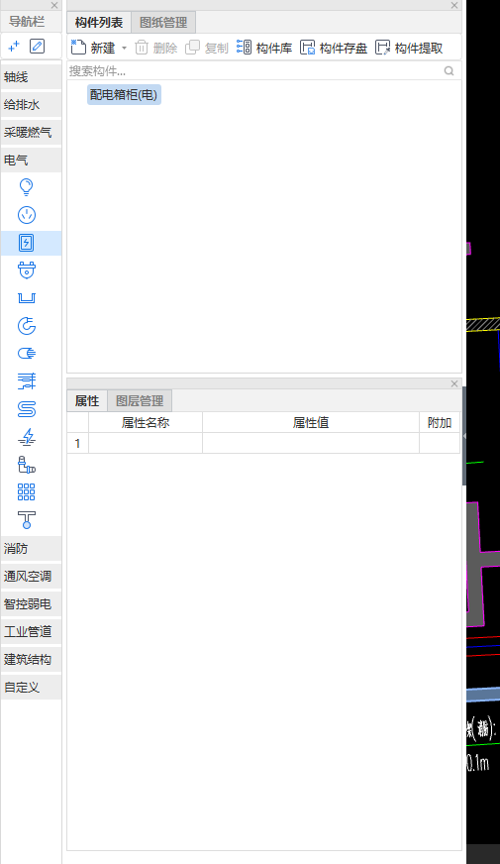Select the U-shaped cable tray icon
The image size is (500, 864).
(x=27, y=298)
